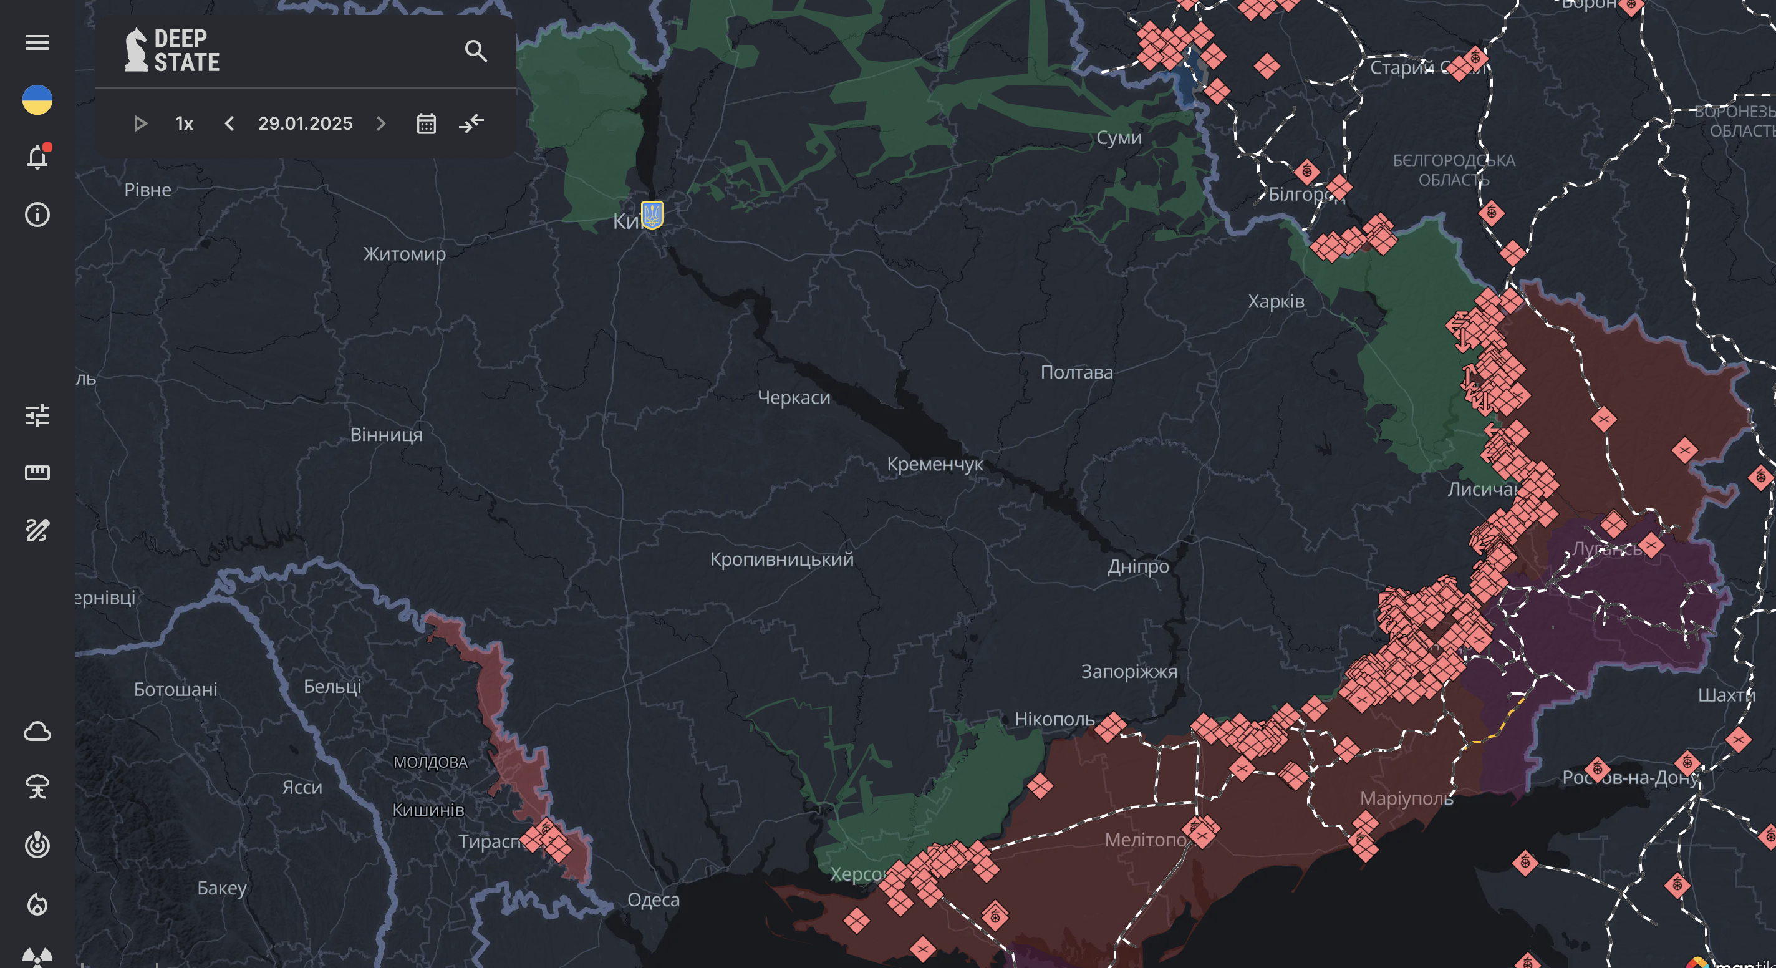Toggle the weather cloud layer

tap(37, 731)
